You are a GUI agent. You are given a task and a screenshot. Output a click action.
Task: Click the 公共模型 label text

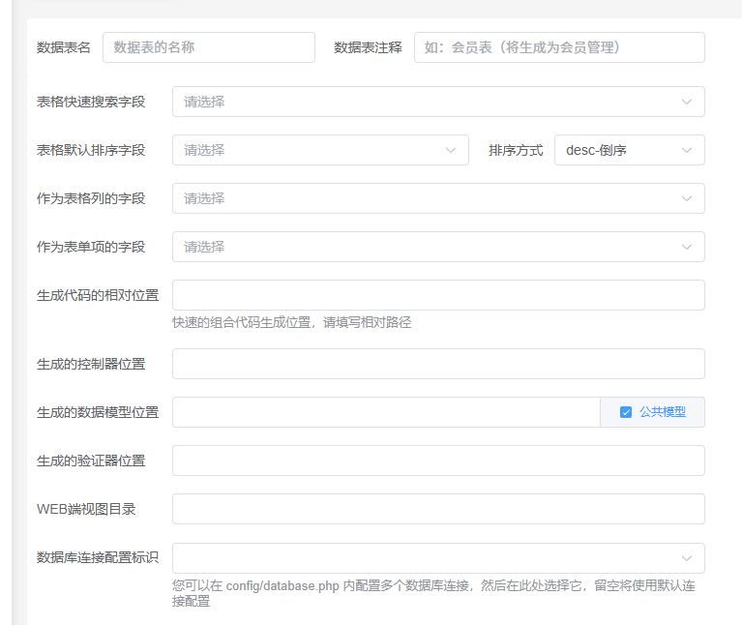tap(663, 412)
